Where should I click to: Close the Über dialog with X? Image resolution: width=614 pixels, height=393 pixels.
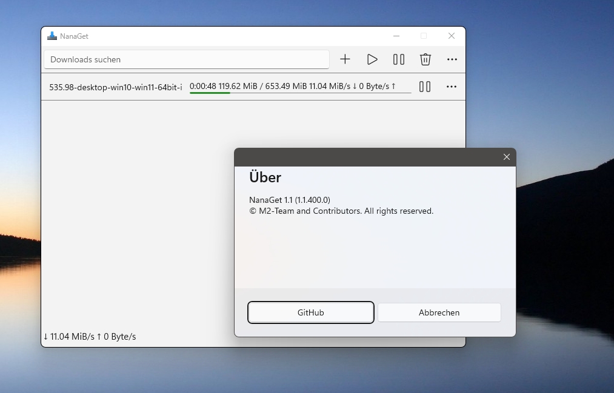point(507,157)
